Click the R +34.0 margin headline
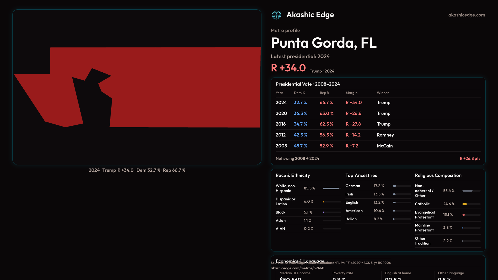 pyautogui.click(x=288, y=68)
